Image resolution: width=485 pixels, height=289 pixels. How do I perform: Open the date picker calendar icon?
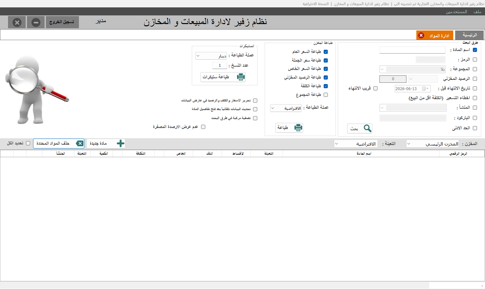point(425,89)
